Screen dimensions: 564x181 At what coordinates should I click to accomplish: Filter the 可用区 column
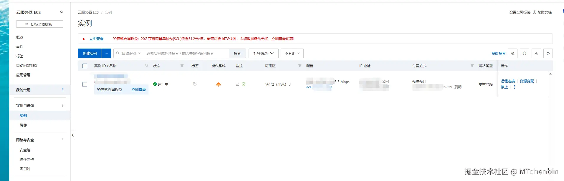pos(300,66)
